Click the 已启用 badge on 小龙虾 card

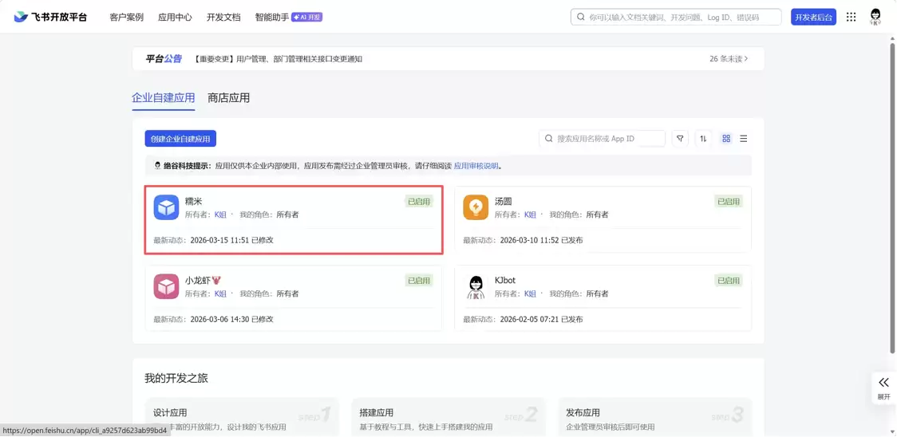(x=419, y=280)
